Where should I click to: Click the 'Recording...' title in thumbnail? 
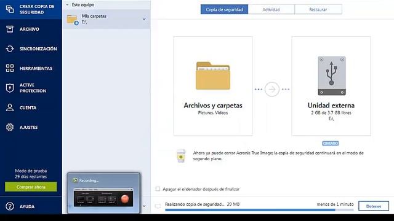pyautogui.click(x=89, y=180)
